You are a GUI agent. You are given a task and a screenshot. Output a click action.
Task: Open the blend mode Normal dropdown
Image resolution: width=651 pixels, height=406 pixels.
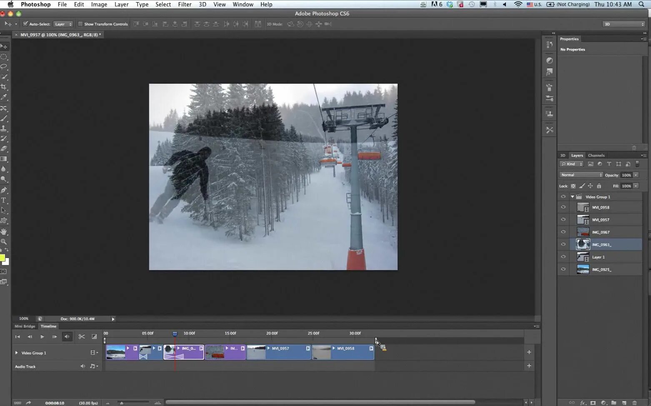pos(581,175)
